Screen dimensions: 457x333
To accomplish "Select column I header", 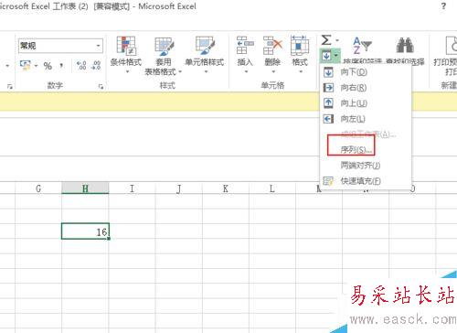I will tap(132, 188).
